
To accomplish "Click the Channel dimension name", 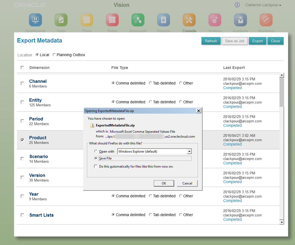I will coord(38,81).
